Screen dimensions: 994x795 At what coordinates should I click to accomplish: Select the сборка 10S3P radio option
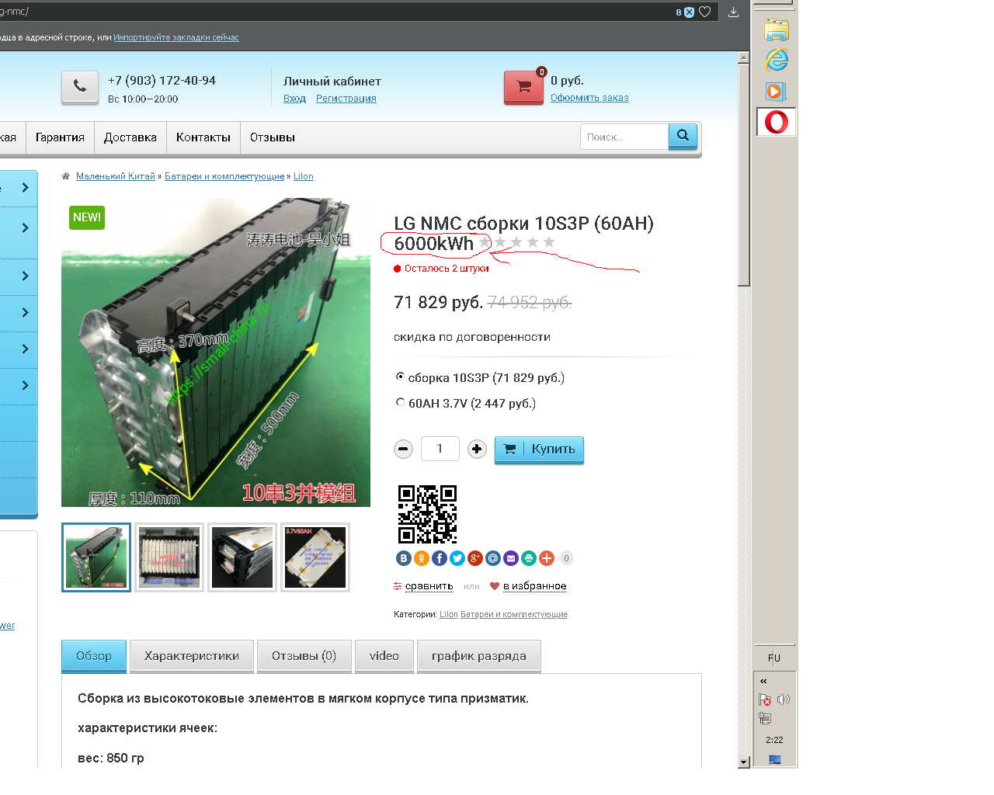click(400, 377)
